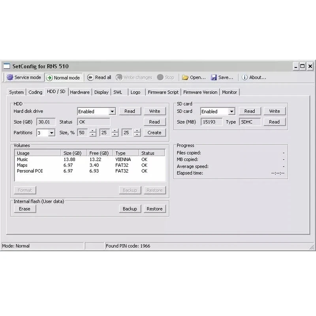Image resolution: width=316 pixels, height=316 pixels.
Task: Click the first partition percent field 50
Action: pyautogui.click(x=83, y=133)
